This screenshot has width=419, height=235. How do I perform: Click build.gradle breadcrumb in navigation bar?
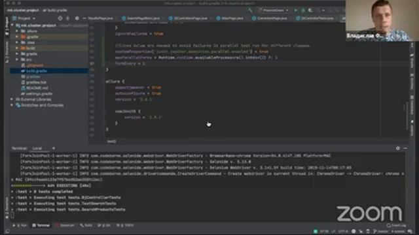(x=55, y=10)
